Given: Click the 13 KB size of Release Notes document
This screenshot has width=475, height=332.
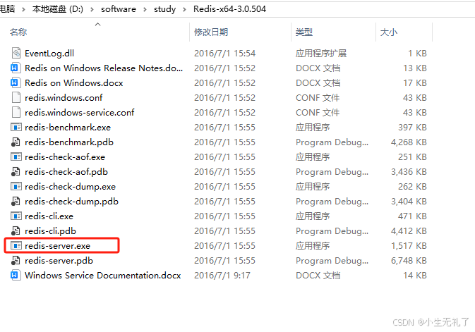Looking at the screenshot, I should 415,68.
